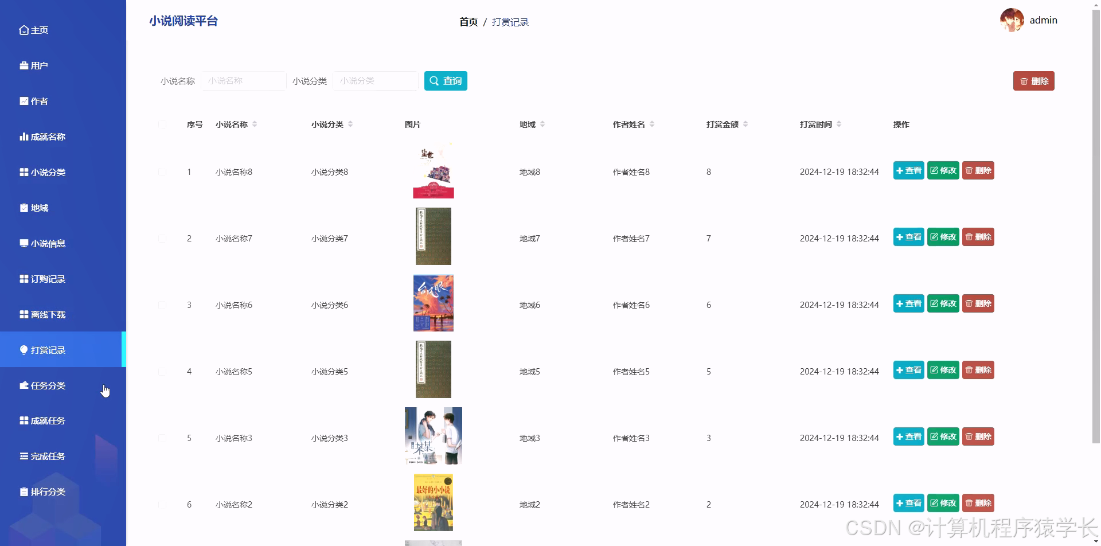Delete the 小说名称6 row

[978, 303]
